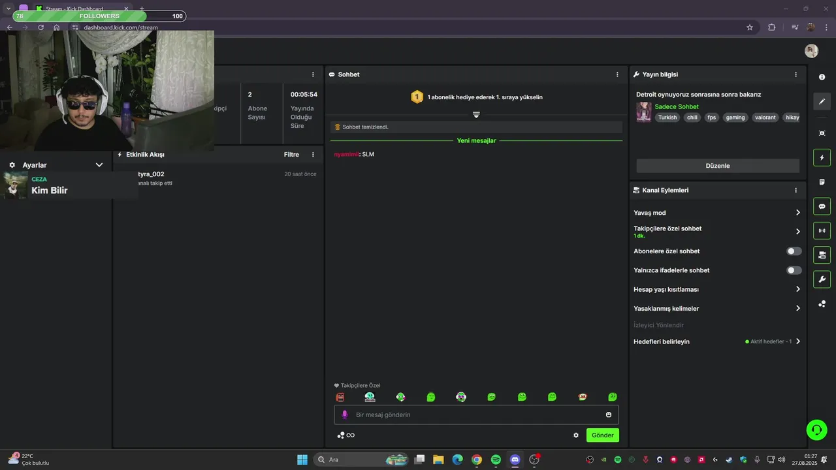The height and width of the screenshot is (470, 836).
Task: Collapse the Ayarlar dropdown chevron
Action: (99, 165)
